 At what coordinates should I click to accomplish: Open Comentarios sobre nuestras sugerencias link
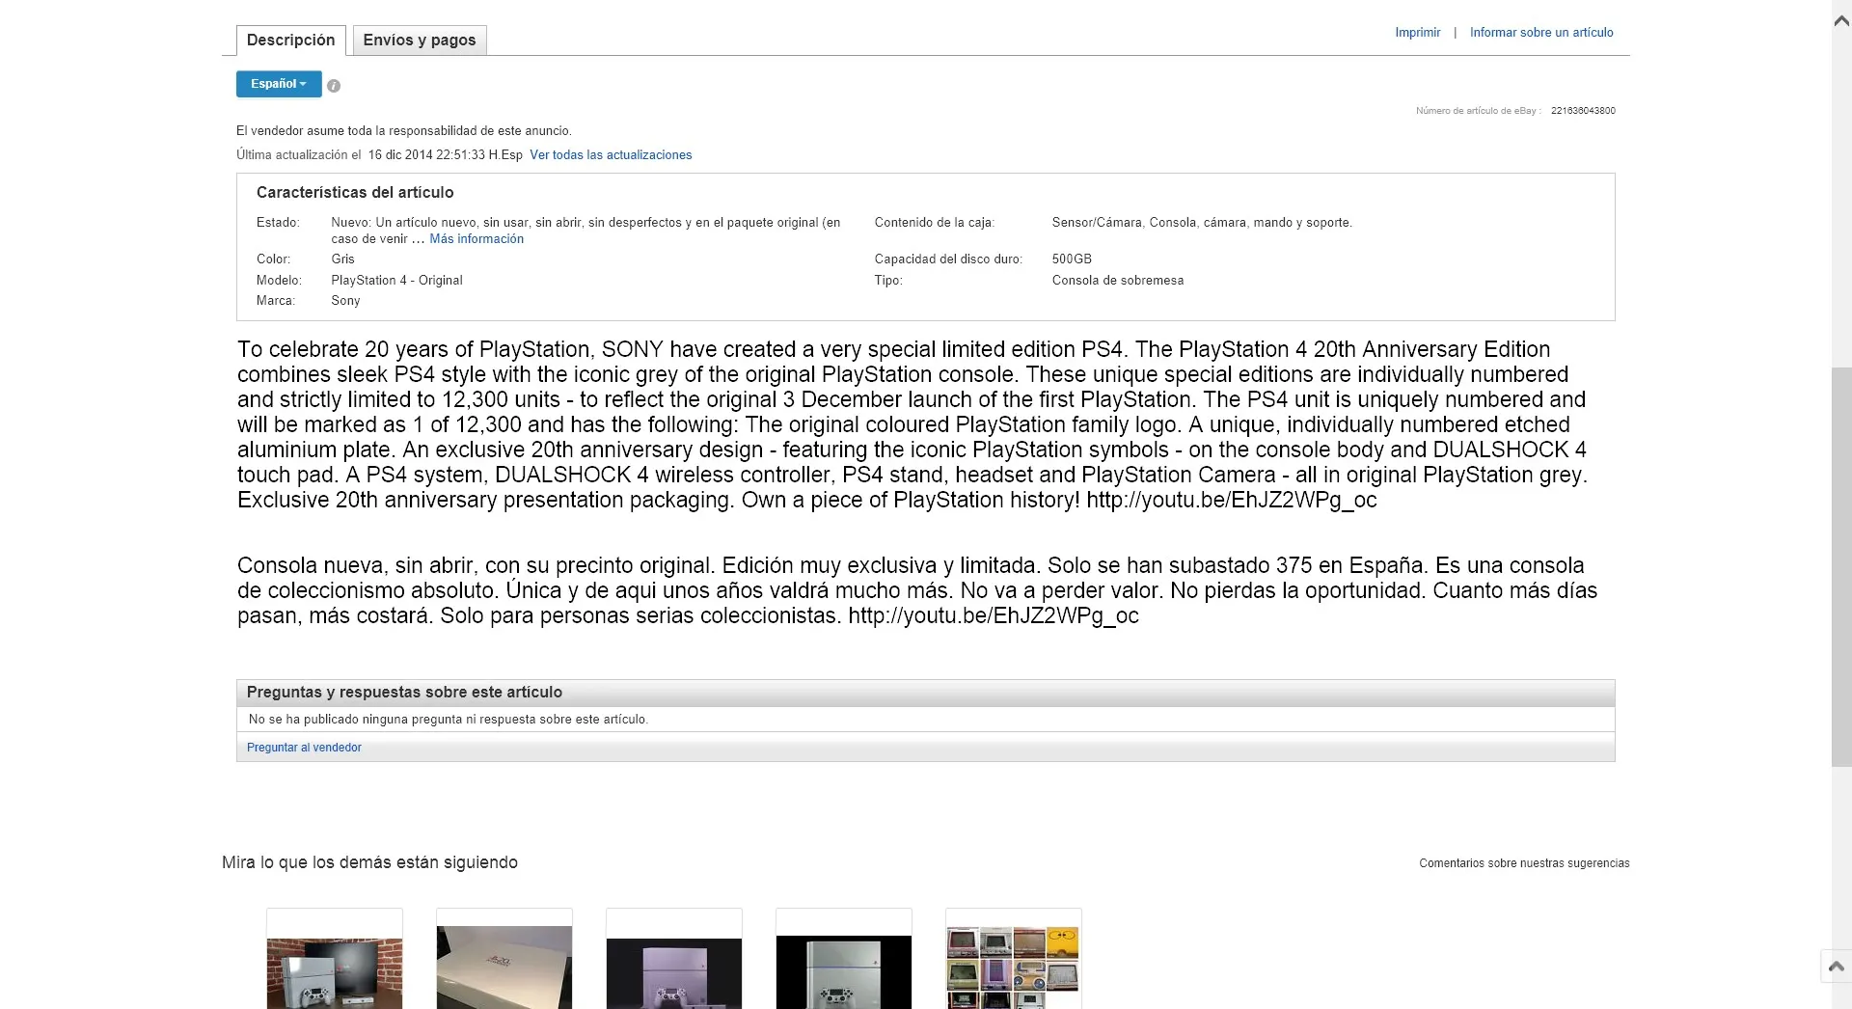[x=1524, y=863]
